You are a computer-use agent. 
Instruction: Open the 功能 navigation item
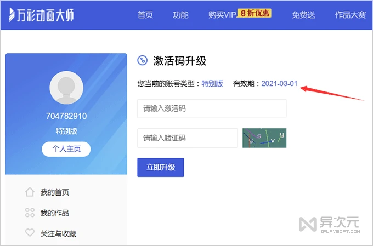point(180,15)
